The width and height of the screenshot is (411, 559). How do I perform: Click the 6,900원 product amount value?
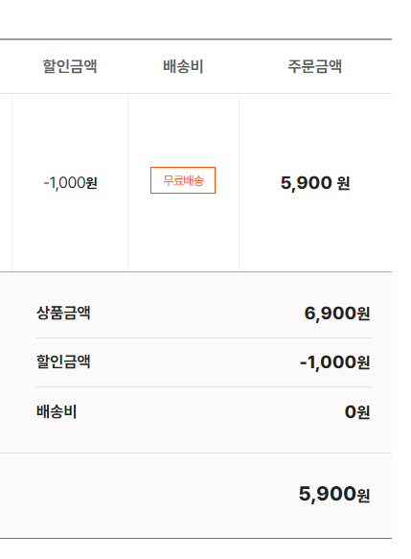(337, 314)
